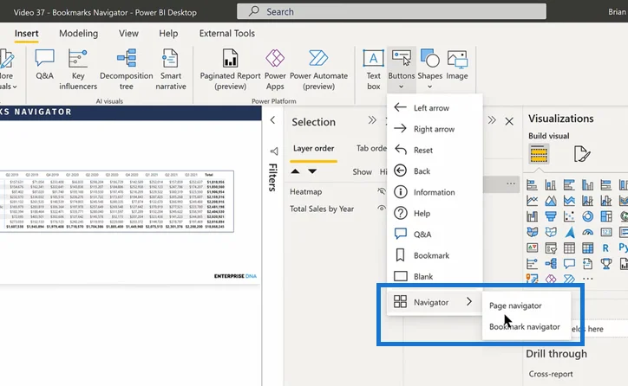This screenshot has height=386, width=628.
Task: Choose Right arrow button from menu
Action: tap(435, 129)
